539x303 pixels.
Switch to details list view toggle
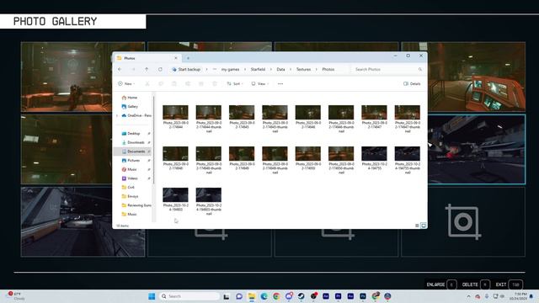(x=417, y=226)
